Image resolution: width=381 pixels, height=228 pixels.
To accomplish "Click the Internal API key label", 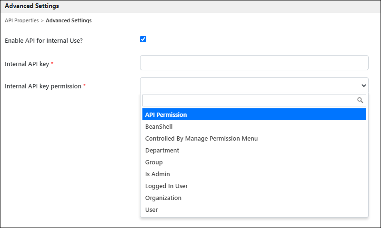I will (27, 64).
